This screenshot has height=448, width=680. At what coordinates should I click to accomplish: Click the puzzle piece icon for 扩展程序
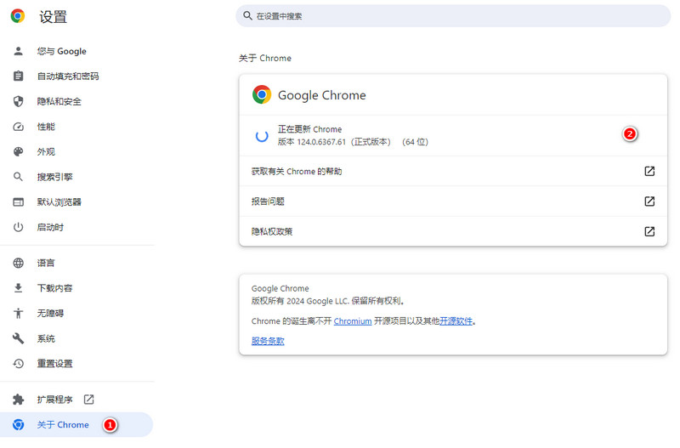point(18,400)
